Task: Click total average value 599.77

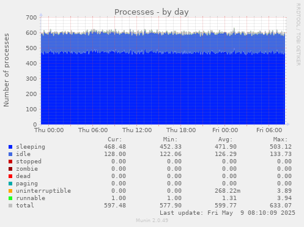Action: pos(226,206)
